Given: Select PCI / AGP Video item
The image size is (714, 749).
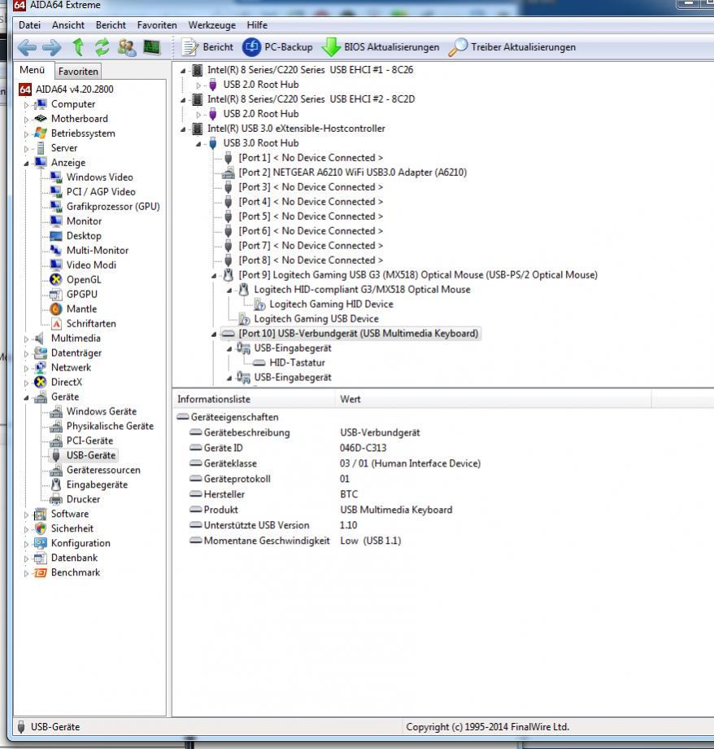Looking at the screenshot, I should [x=101, y=191].
